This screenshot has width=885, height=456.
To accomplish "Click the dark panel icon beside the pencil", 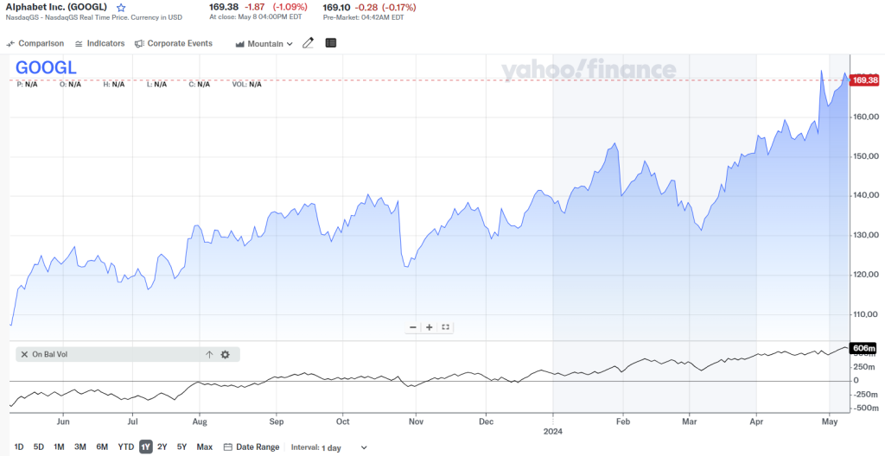I will tap(331, 43).
